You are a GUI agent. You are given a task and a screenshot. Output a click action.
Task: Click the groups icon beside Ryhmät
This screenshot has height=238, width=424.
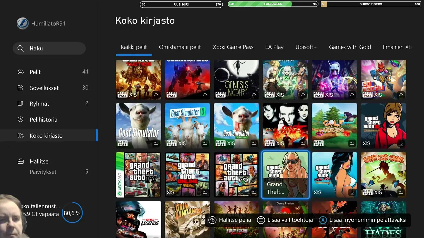tap(20, 104)
